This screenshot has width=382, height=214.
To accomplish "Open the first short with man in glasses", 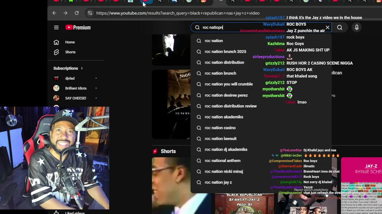I will pos(171,186).
